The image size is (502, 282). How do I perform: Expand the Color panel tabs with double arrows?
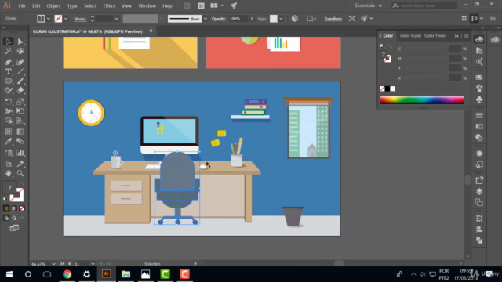[457, 36]
